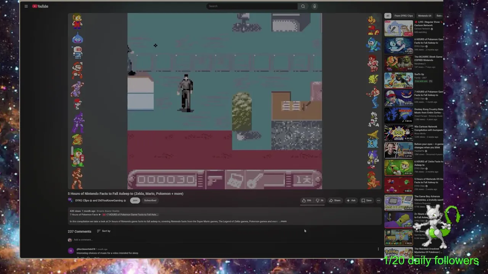The height and width of the screenshot is (274, 488).
Task: Open the Subscribed notification dropdown
Action: click(x=150, y=201)
